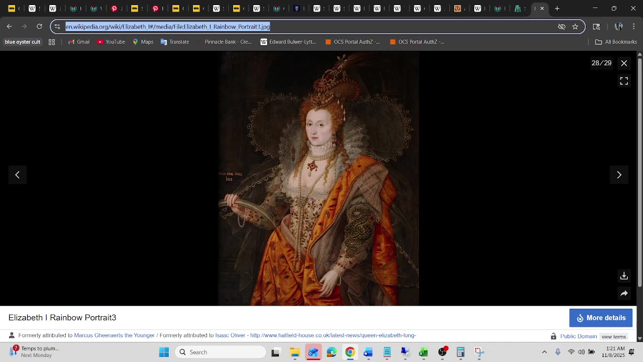Go to the previous image in viewer

click(18, 175)
